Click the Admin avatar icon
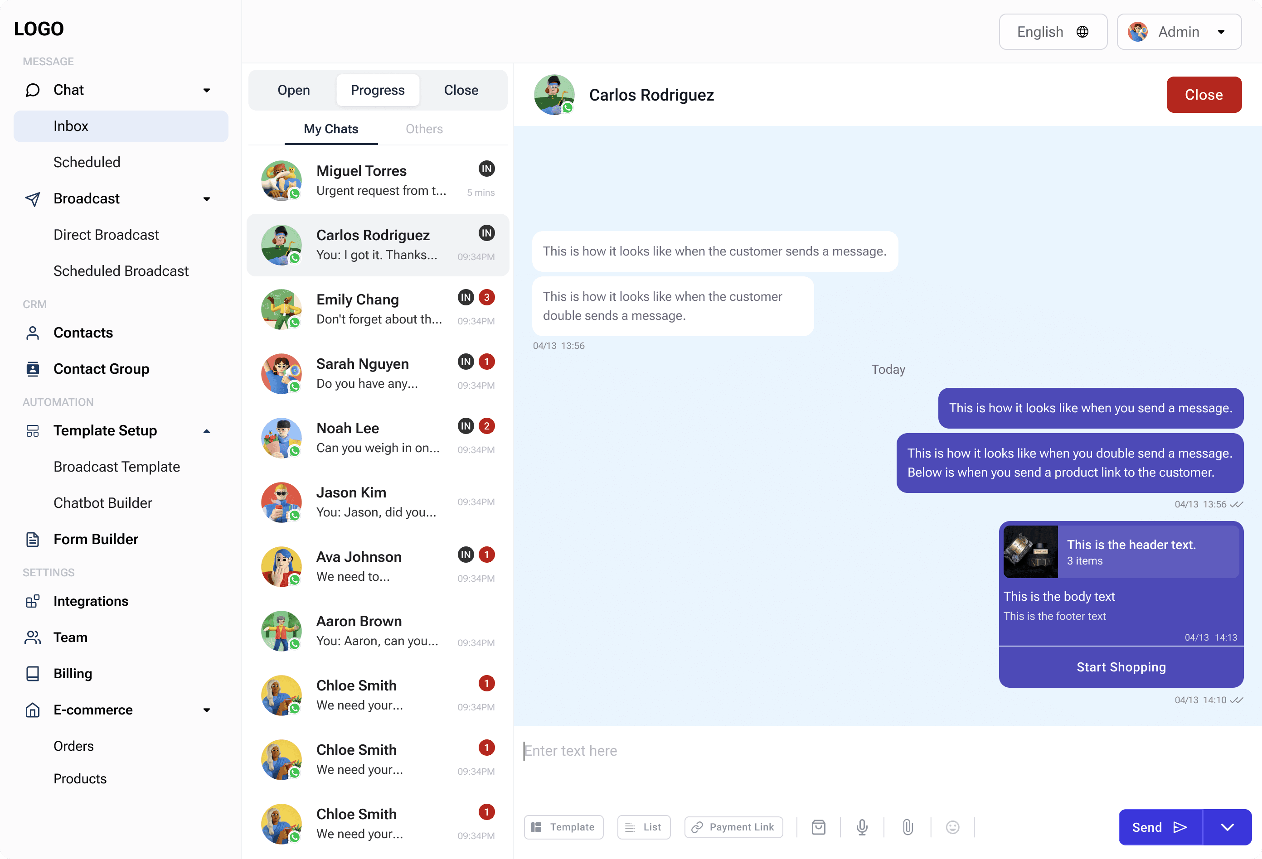This screenshot has width=1262, height=859. 1138,32
